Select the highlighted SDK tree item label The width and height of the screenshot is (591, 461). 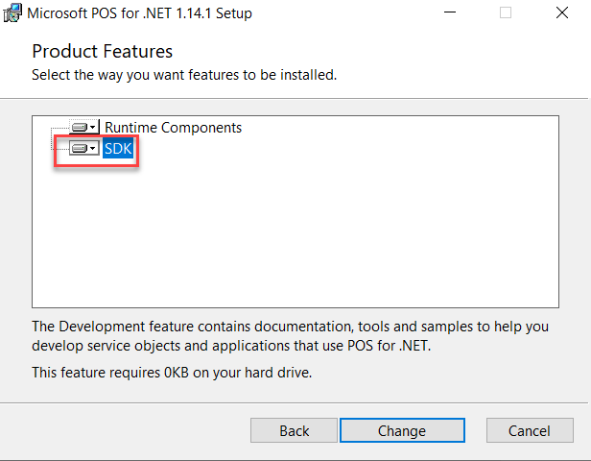pos(118,148)
